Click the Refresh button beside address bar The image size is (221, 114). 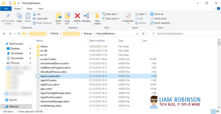[143, 34]
